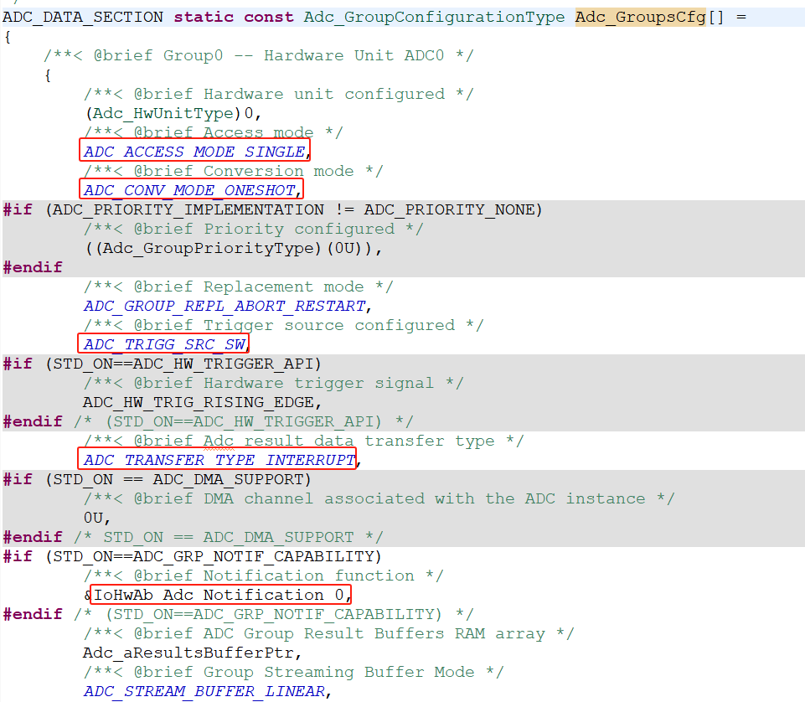Click ADC_ACCESS_MODE_SINGLE in the red box
This screenshot has height=702, width=805.
pos(194,152)
